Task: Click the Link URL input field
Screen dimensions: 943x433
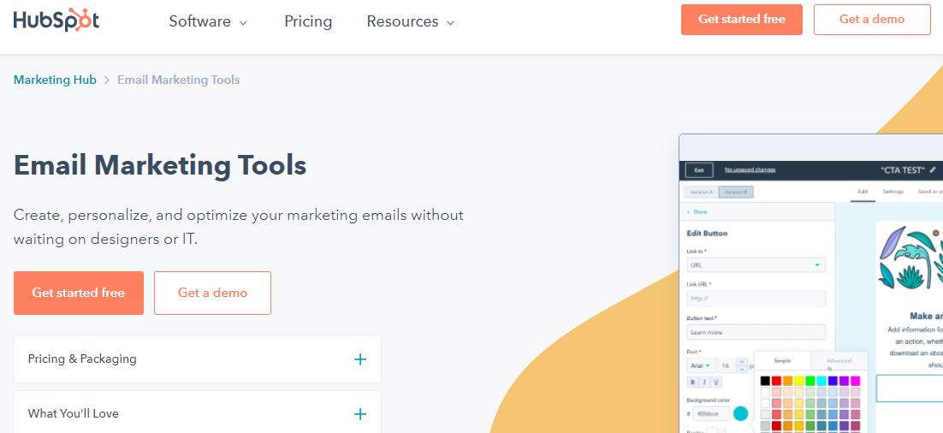Action: pos(756,299)
